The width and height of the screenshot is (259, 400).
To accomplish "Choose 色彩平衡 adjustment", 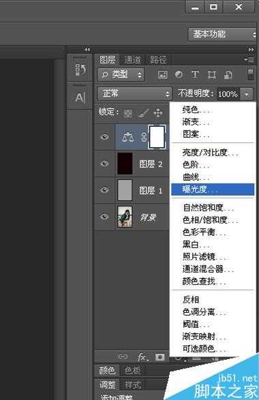I will [212, 232].
